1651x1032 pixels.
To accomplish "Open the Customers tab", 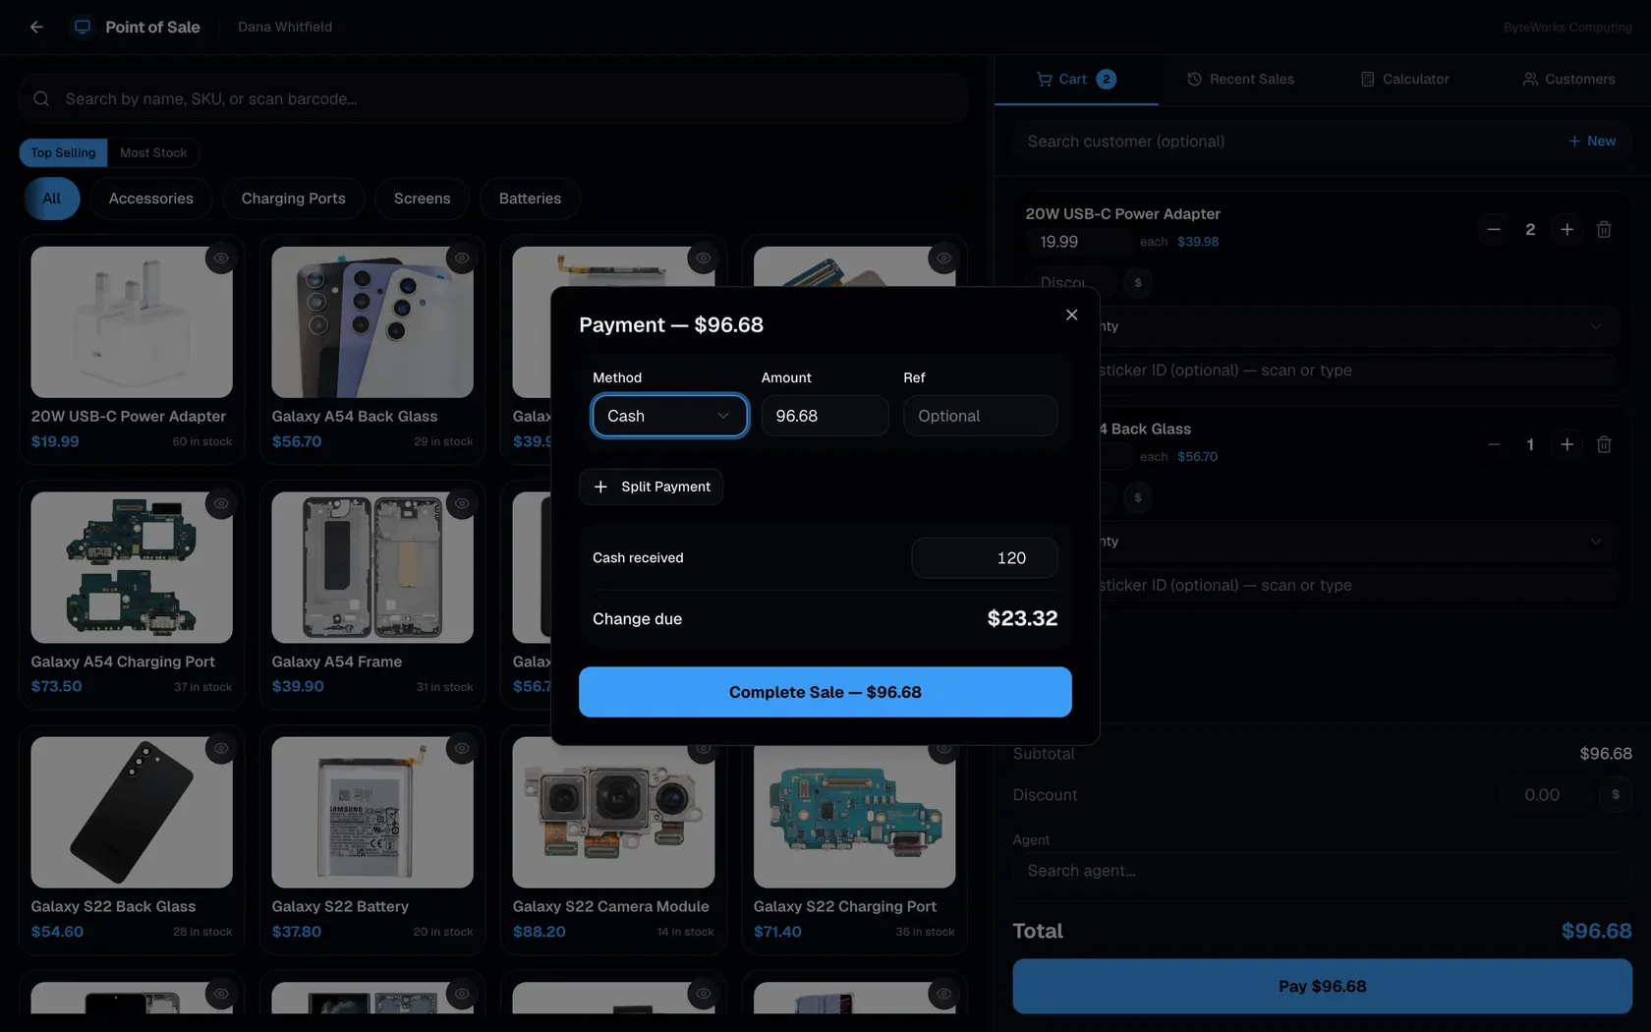I will 1568,79.
